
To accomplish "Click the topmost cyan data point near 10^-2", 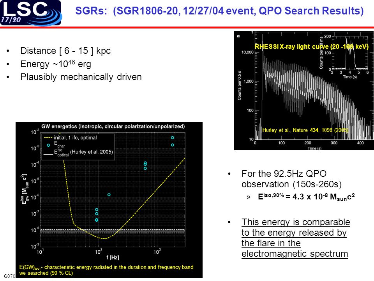I will (173, 138).
